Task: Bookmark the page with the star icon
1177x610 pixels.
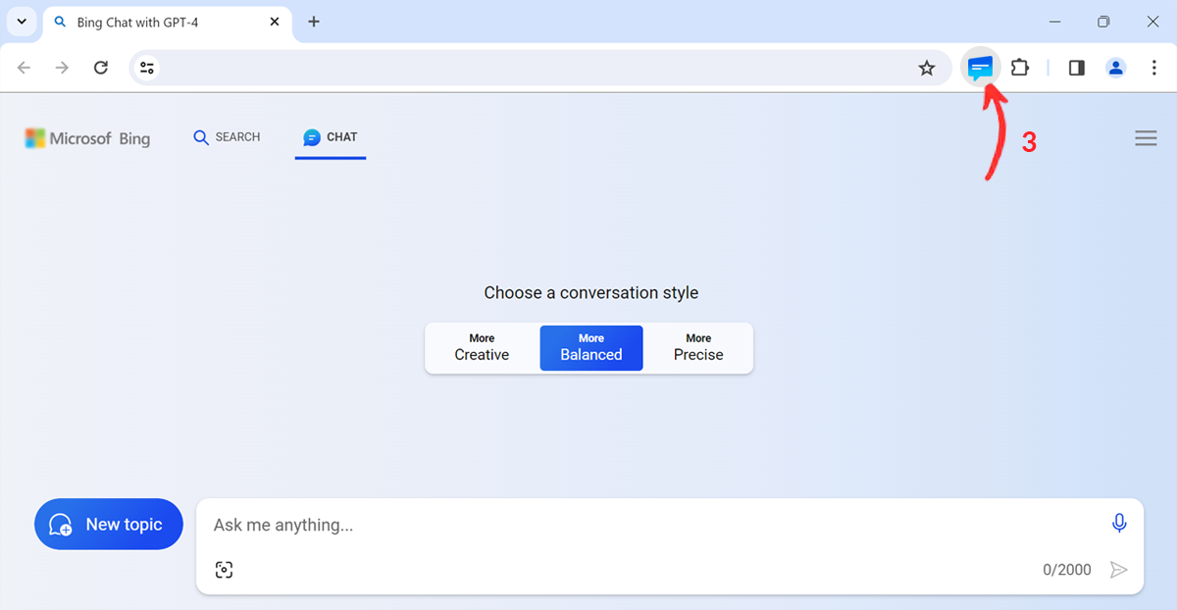Action: click(x=927, y=67)
